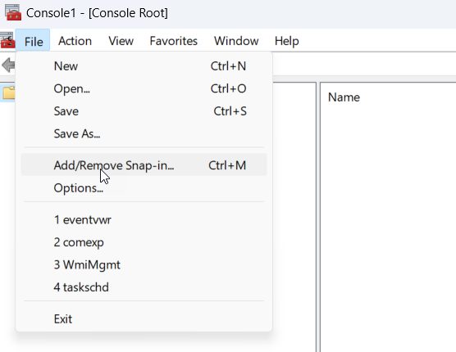Image resolution: width=456 pixels, height=352 pixels.
Task: Select the Save menu entry
Action: pyautogui.click(x=144, y=111)
